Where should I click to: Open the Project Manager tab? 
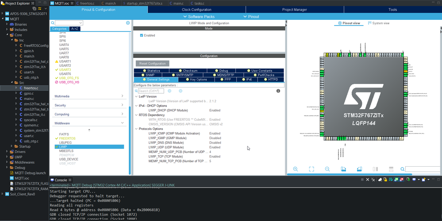pos(295,10)
